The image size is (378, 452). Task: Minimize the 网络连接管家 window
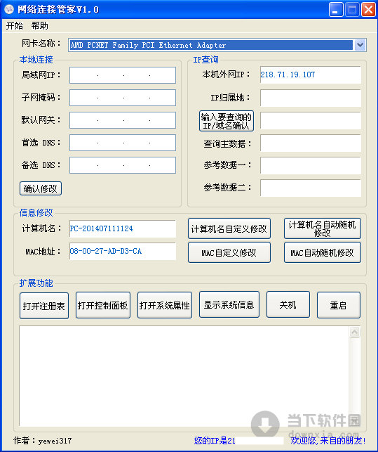[x=336, y=10]
